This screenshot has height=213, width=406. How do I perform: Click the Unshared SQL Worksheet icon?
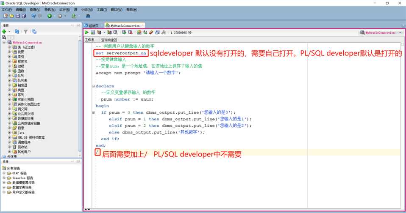click(x=139, y=33)
